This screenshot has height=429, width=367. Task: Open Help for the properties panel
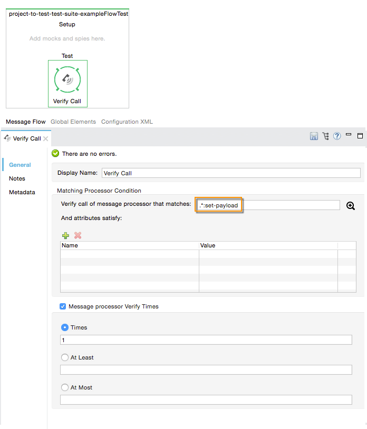337,136
